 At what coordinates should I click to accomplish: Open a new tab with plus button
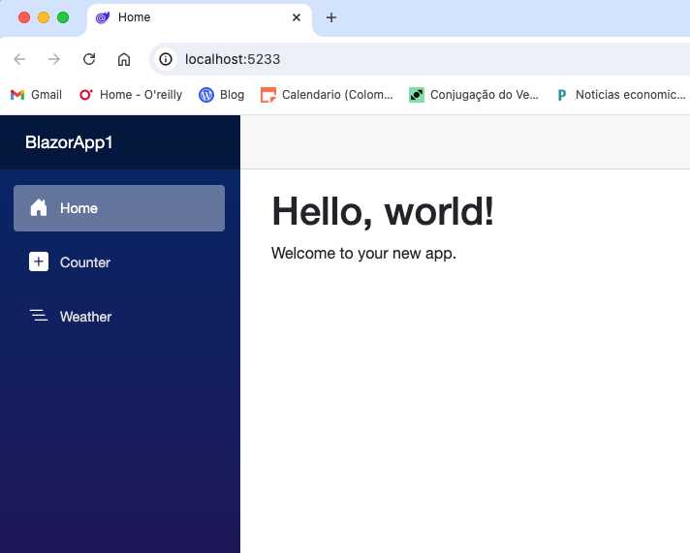(x=331, y=17)
